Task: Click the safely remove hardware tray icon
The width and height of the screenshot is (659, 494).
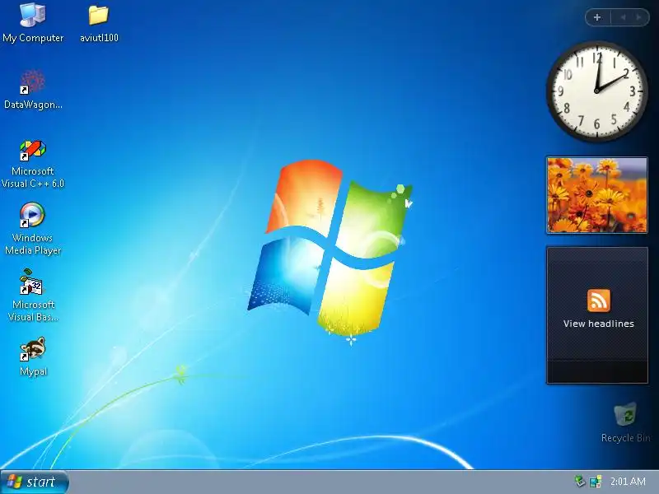Action: (x=580, y=482)
